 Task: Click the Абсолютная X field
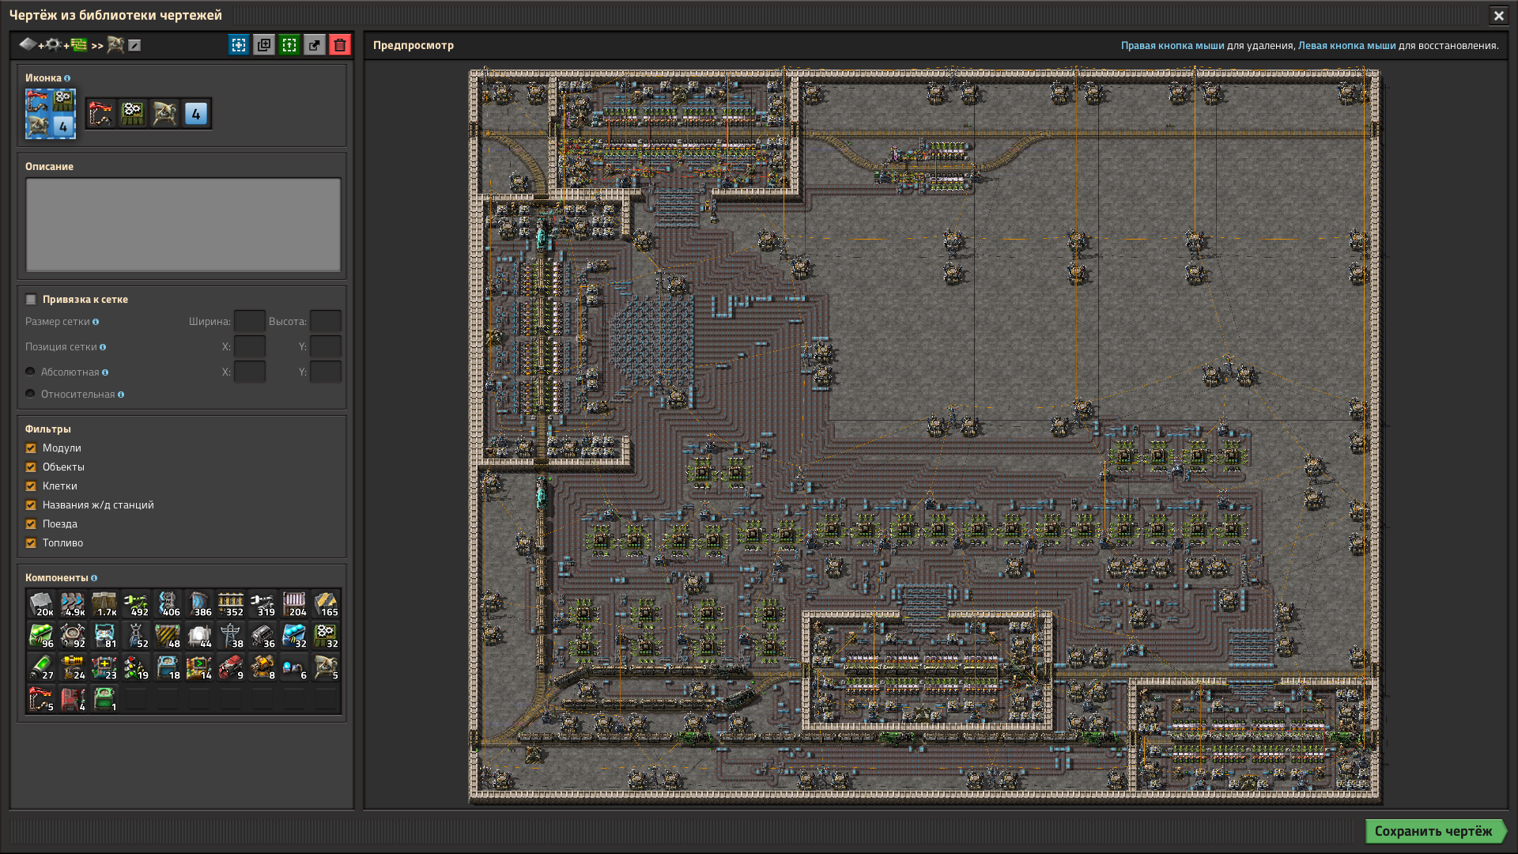click(x=250, y=372)
